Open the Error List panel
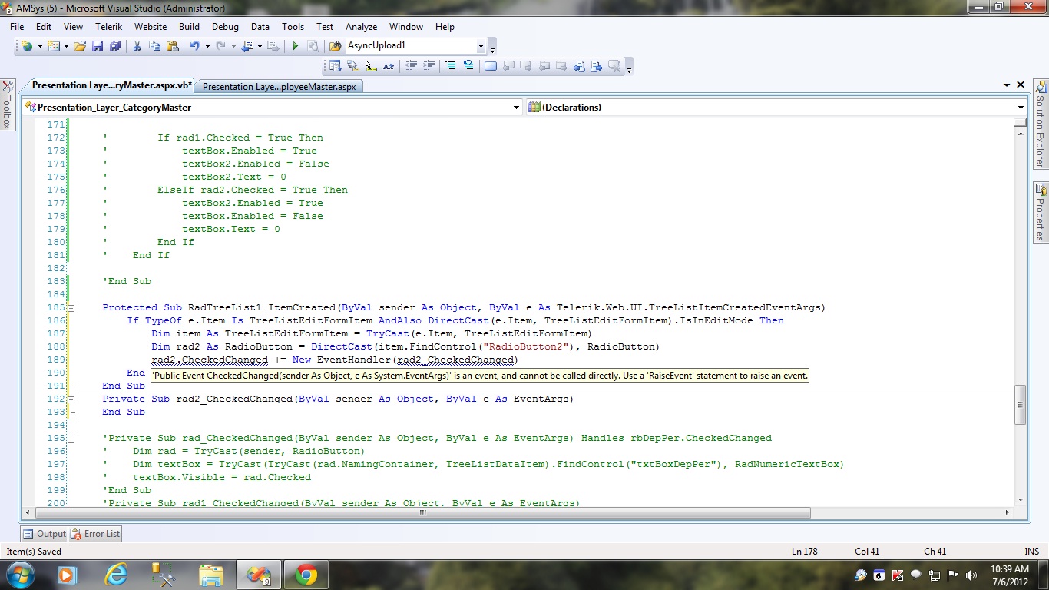 [x=96, y=534]
